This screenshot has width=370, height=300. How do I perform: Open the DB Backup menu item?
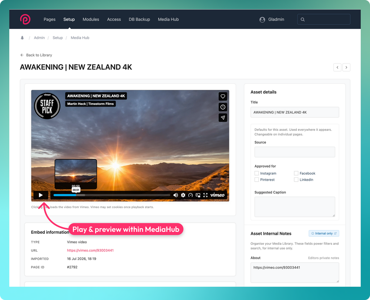139,19
